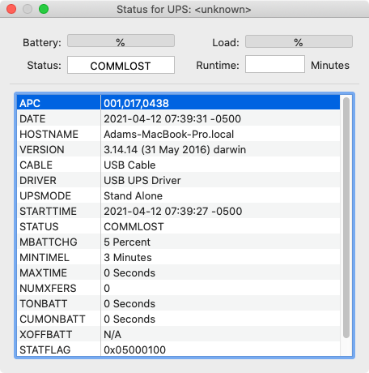Click the Load percentage progress bar
369x373 pixels.
click(299, 41)
